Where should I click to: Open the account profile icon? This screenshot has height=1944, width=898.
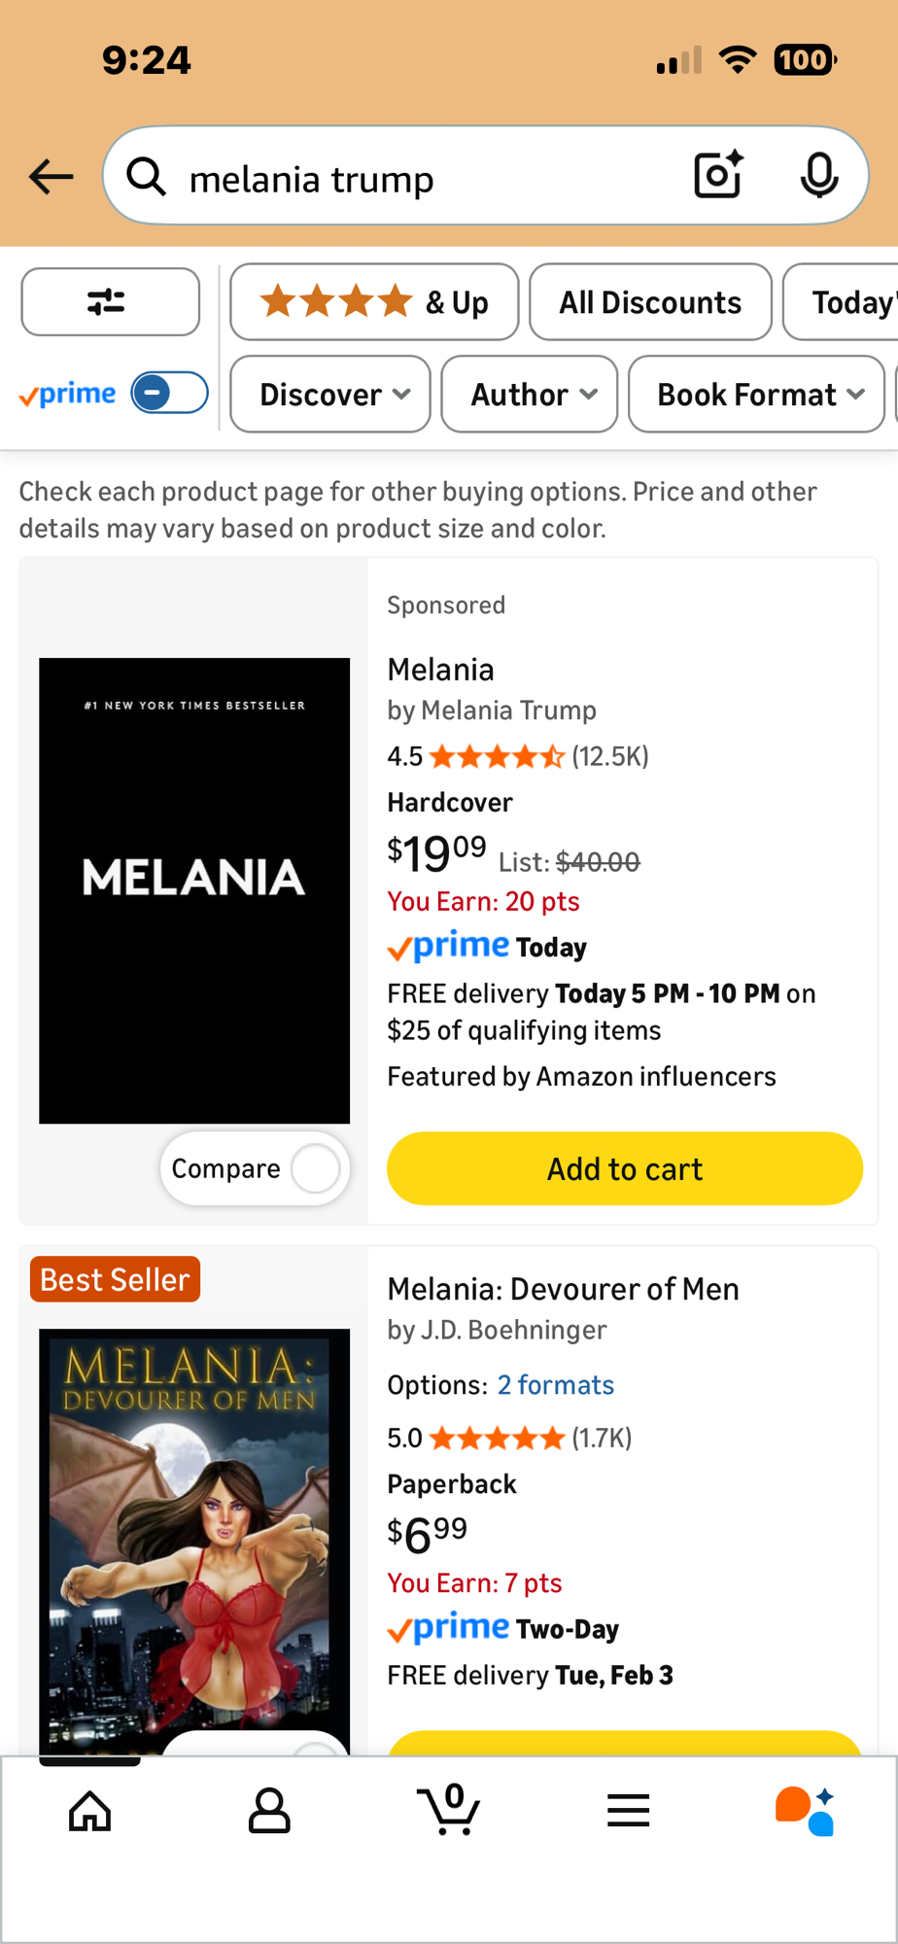coord(269,1811)
